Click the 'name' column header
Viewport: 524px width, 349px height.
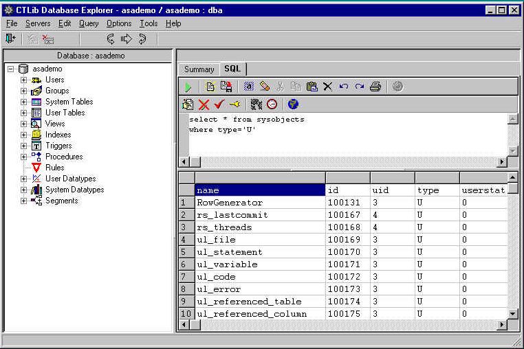click(260, 190)
